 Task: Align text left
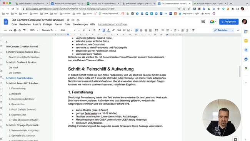[137, 30]
